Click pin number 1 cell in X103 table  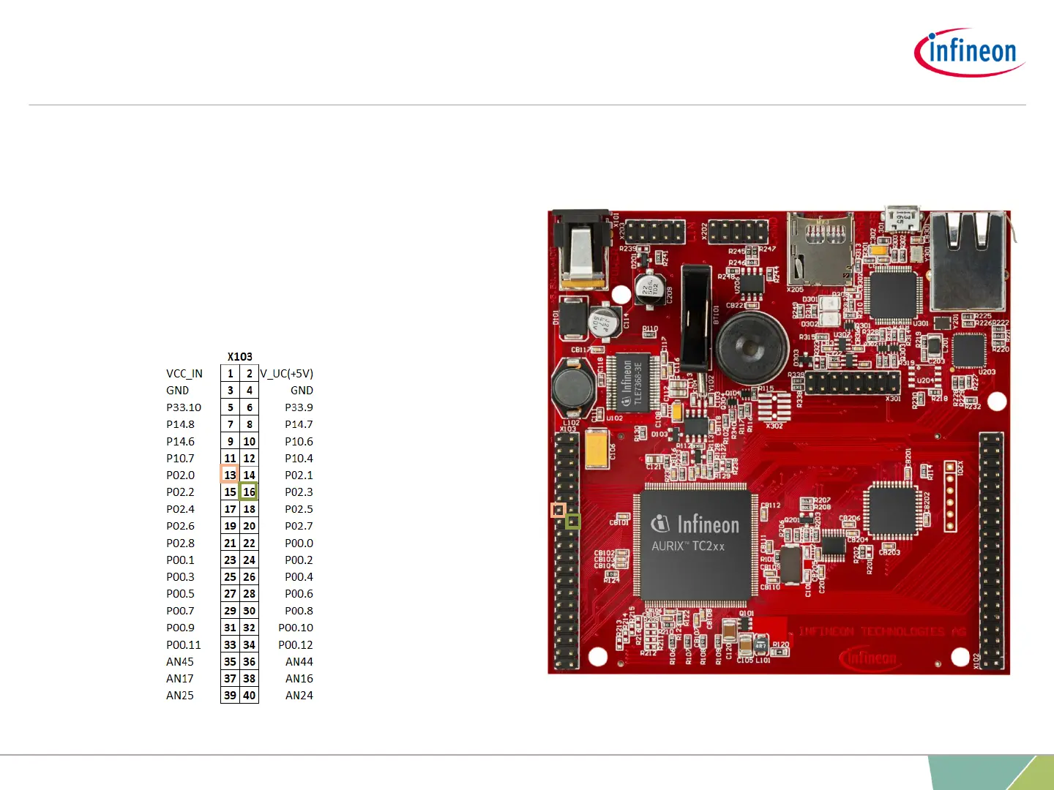click(230, 373)
